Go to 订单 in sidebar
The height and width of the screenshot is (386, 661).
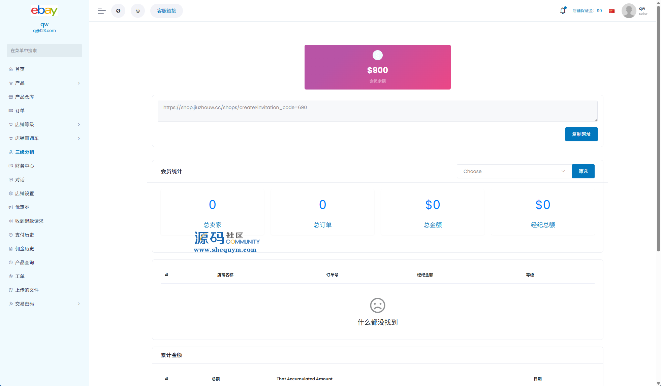20,111
